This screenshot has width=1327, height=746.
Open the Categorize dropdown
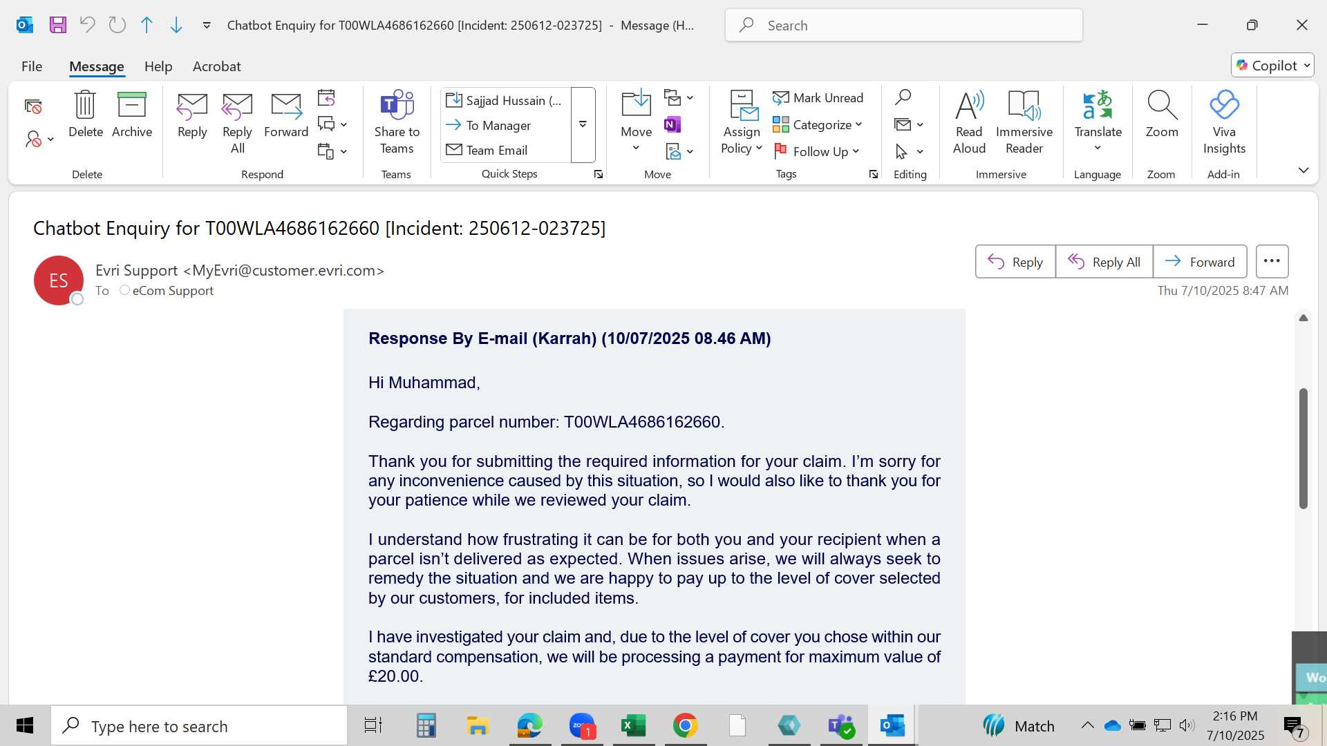tap(818, 125)
